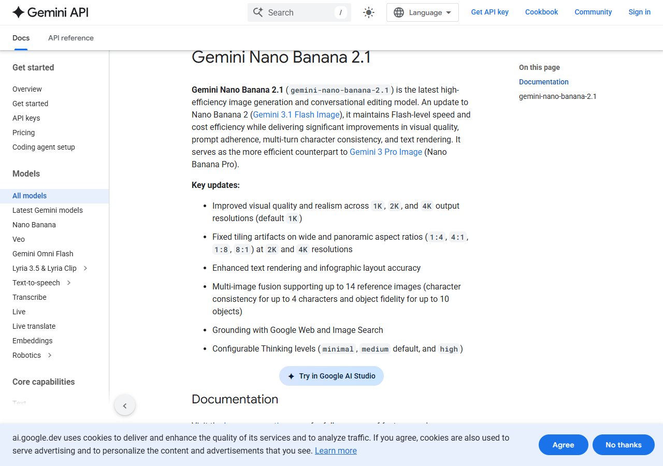Click into the Search input field

coord(299,12)
